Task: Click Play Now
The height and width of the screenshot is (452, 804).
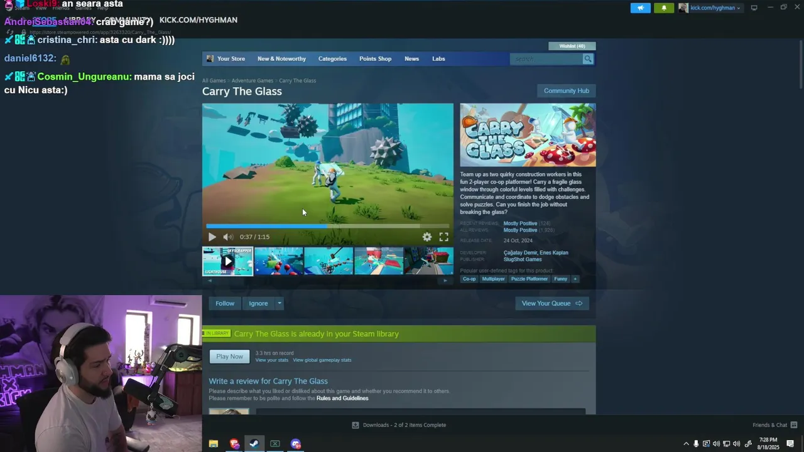Action: pyautogui.click(x=229, y=357)
